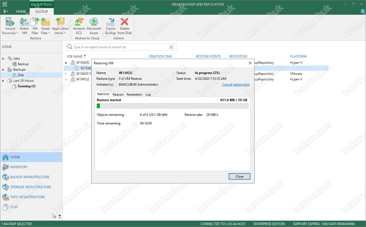Sort by the REPOSITORY column header
This screenshot has height=227, width=366.
(238, 56)
